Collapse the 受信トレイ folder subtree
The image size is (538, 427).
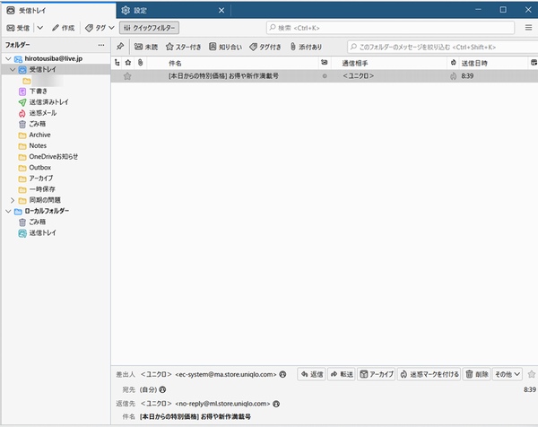pos(13,70)
